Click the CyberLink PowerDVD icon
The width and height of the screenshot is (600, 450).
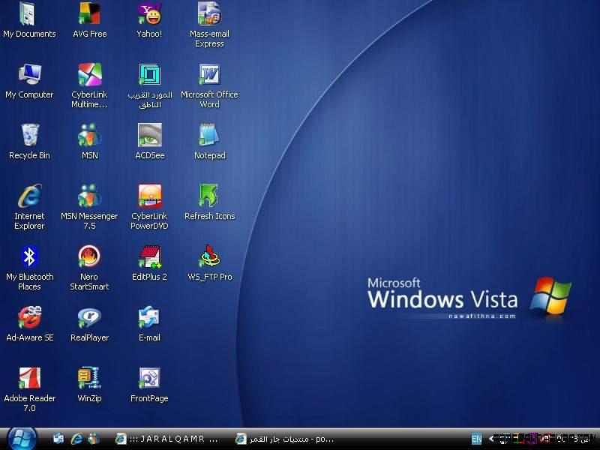[149, 196]
